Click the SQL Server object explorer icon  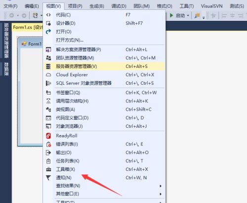click(48, 83)
